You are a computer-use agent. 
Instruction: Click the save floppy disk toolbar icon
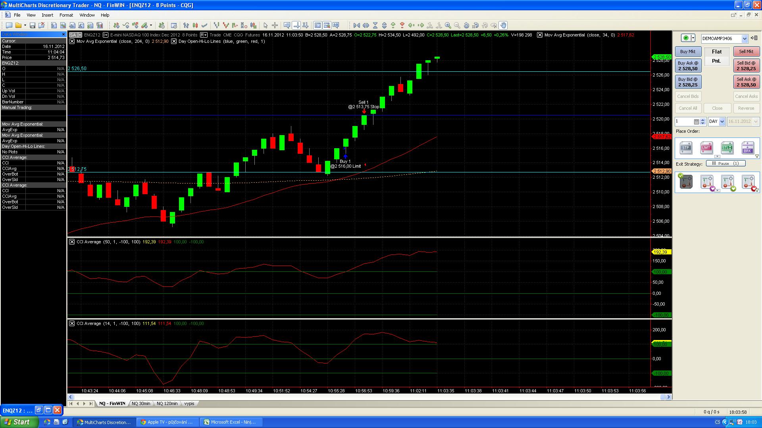pos(33,25)
